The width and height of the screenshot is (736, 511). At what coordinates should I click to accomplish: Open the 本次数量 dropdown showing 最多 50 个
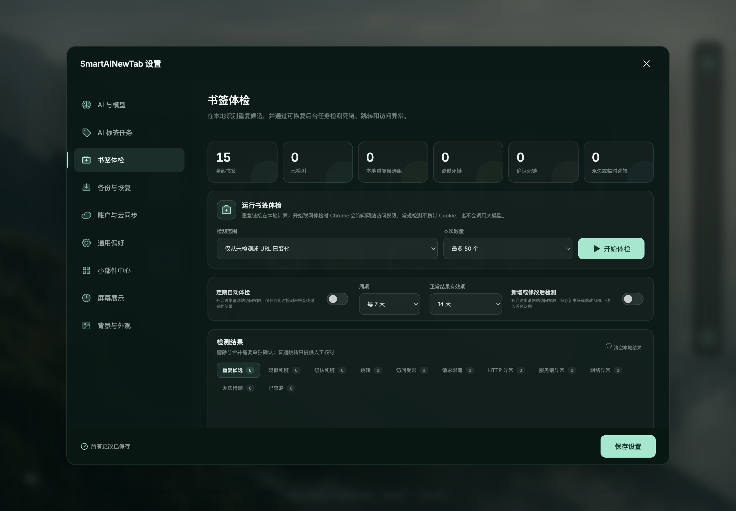[x=508, y=248]
